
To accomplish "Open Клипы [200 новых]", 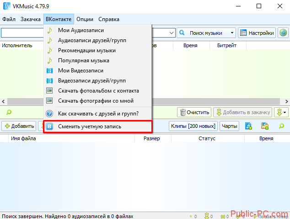I will [x=193, y=126].
